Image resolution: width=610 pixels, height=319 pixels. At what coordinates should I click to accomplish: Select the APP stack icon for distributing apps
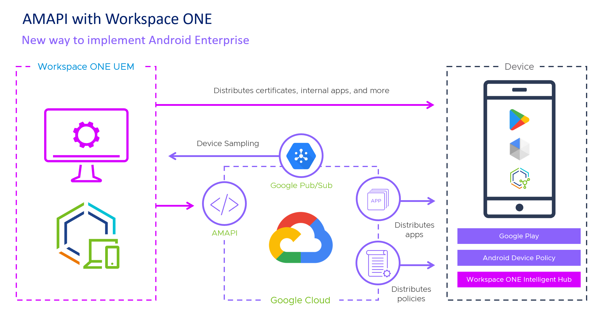click(x=378, y=199)
